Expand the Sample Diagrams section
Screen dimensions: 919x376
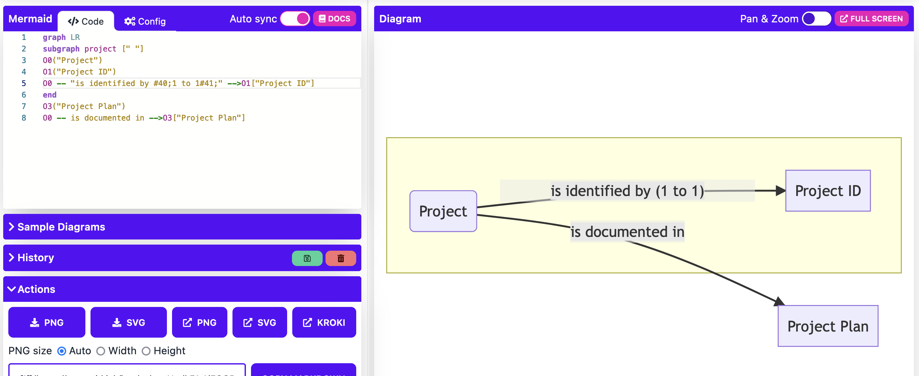[x=61, y=227]
